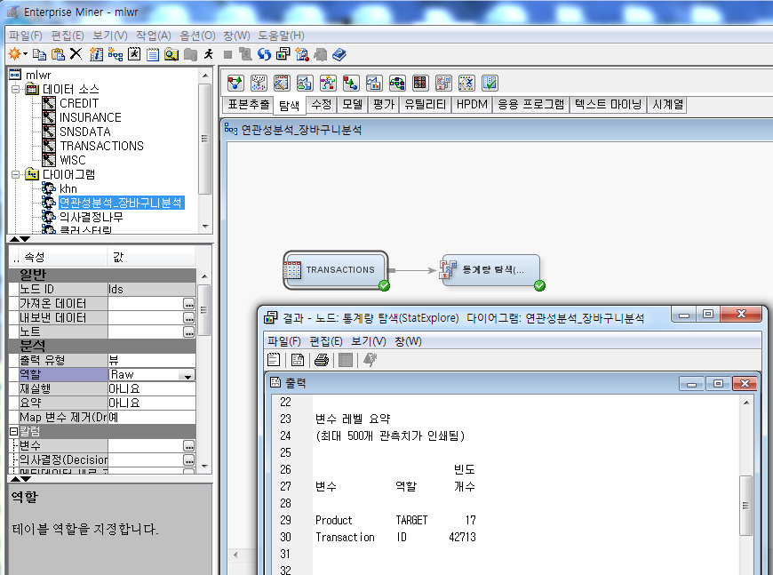The image size is (773, 575).
Task: Click the blue book Help icon
Action: point(339,54)
